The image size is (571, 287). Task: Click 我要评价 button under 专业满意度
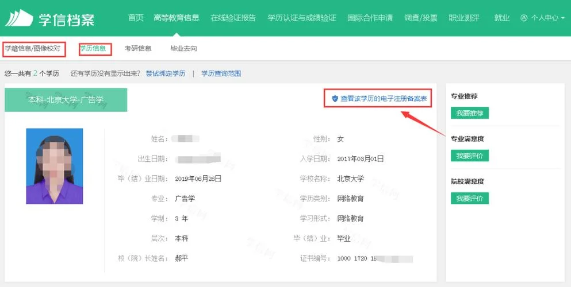pyautogui.click(x=470, y=156)
